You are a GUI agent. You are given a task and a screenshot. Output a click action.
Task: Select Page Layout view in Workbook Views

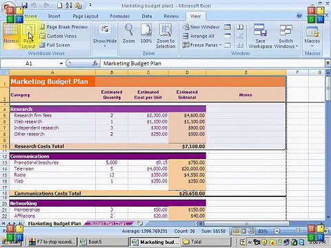28,37
